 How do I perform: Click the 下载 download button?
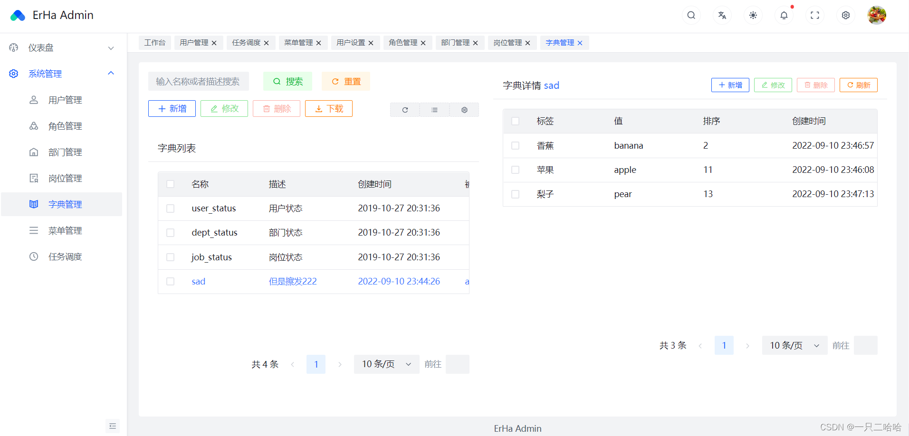(x=328, y=108)
